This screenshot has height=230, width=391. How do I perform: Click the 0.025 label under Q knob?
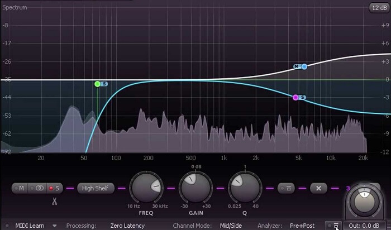235,206
